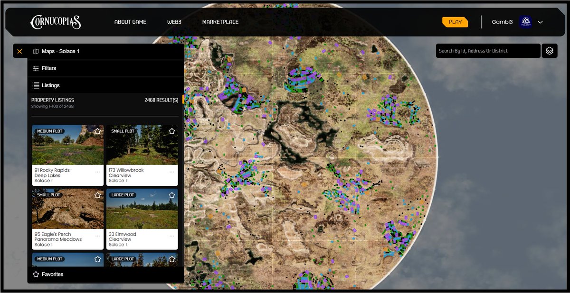This screenshot has width=570, height=293.
Task: Click the Listings list icon
Action: point(36,85)
